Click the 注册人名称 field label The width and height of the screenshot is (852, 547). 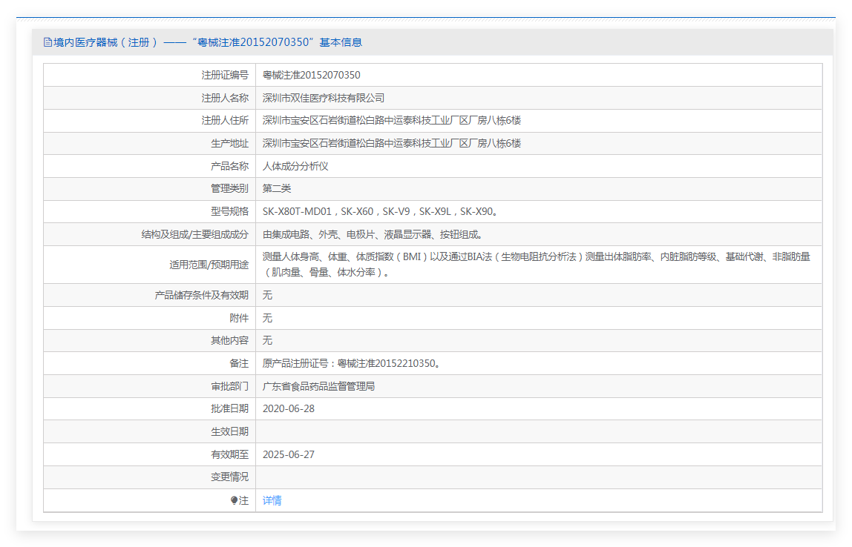tap(225, 98)
